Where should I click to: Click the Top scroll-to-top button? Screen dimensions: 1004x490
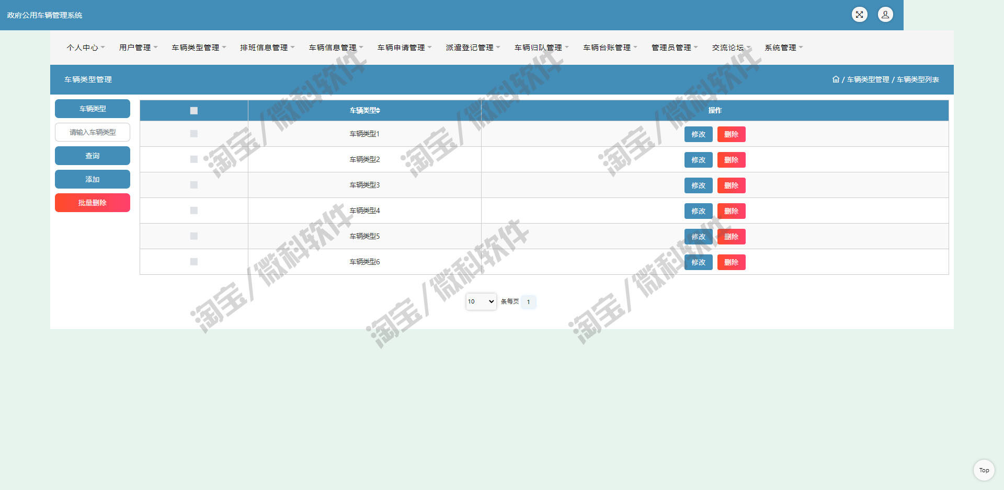tap(984, 470)
